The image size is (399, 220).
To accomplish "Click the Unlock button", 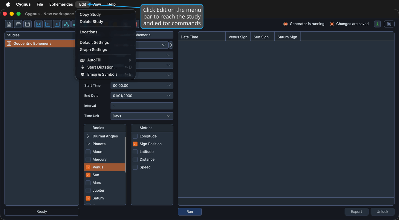I will pos(382,212).
